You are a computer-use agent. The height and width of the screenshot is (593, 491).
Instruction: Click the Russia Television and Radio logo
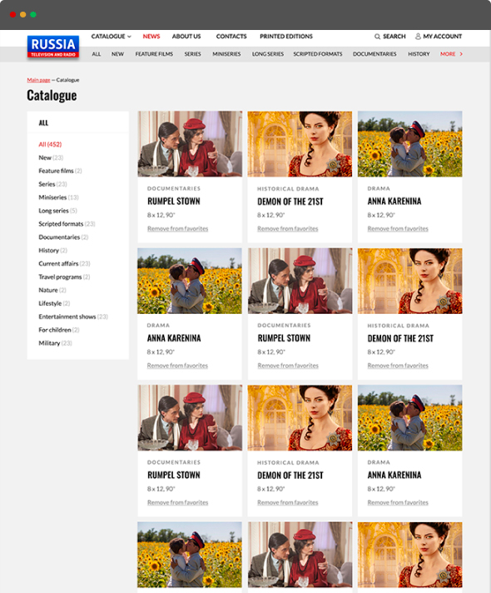[x=53, y=47]
